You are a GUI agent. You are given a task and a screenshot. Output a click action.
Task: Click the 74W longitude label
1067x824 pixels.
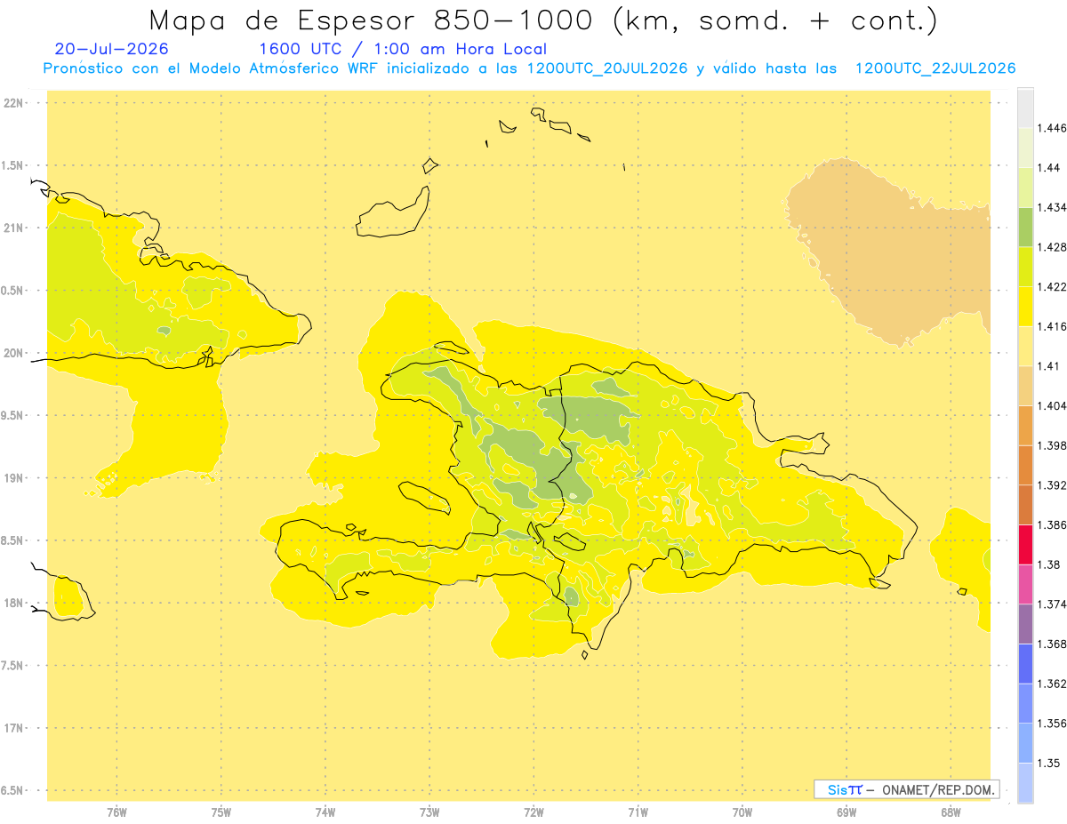pyautogui.click(x=325, y=812)
